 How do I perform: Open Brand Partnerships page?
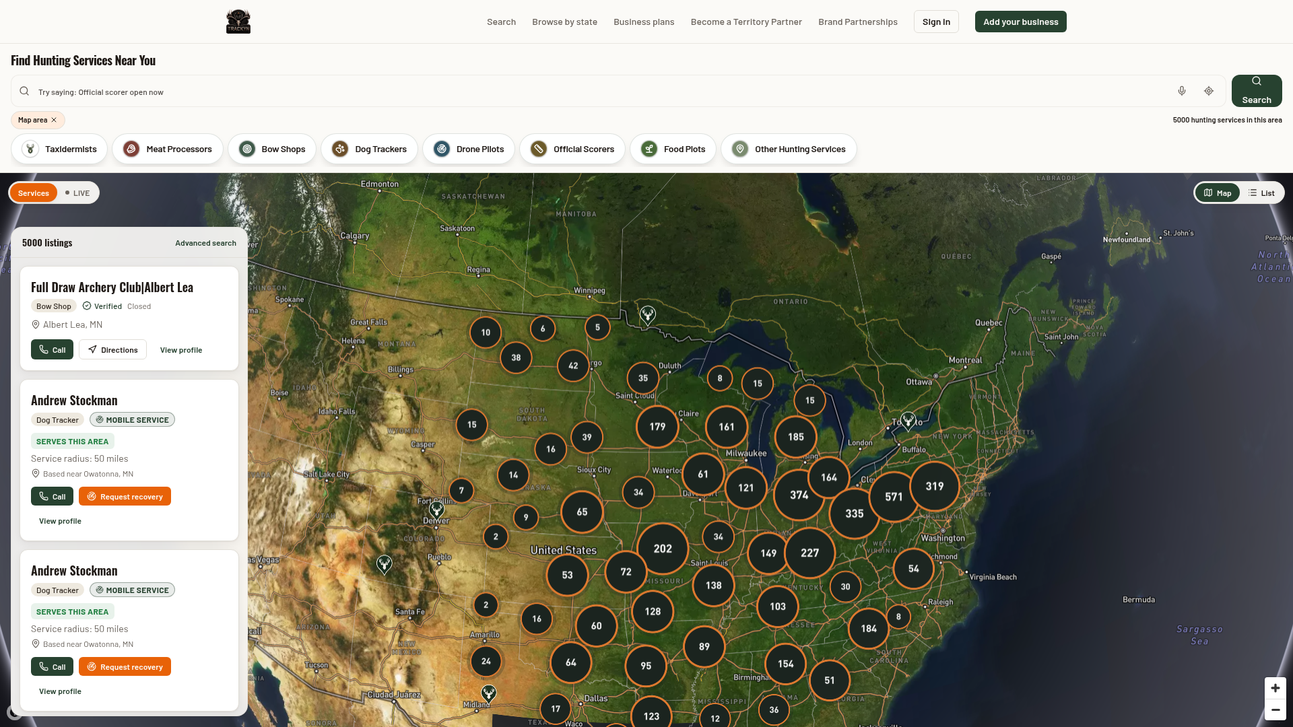pyautogui.click(x=858, y=22)
